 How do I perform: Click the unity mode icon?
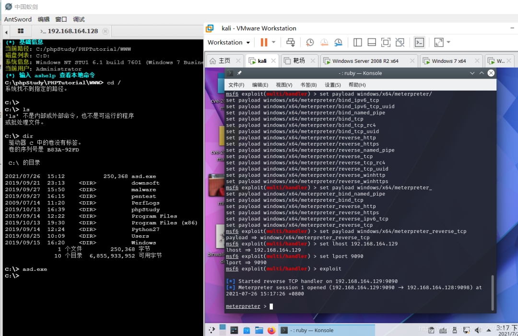[400, 42]
